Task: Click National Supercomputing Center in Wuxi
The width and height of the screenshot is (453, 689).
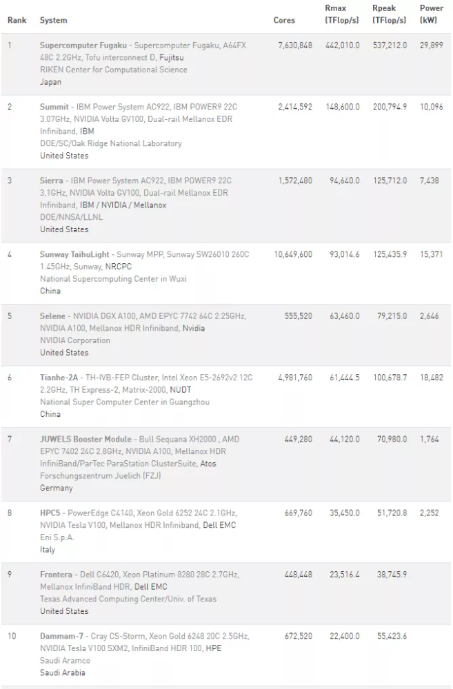Action: click(x=113, y=279)
